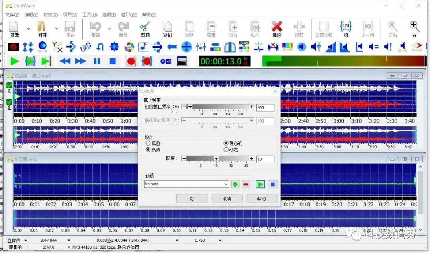Screen dimensions: 430x253
Task: Preview the filter with the dialog play button
Action: pyautogui.click(x=260, y=184)
